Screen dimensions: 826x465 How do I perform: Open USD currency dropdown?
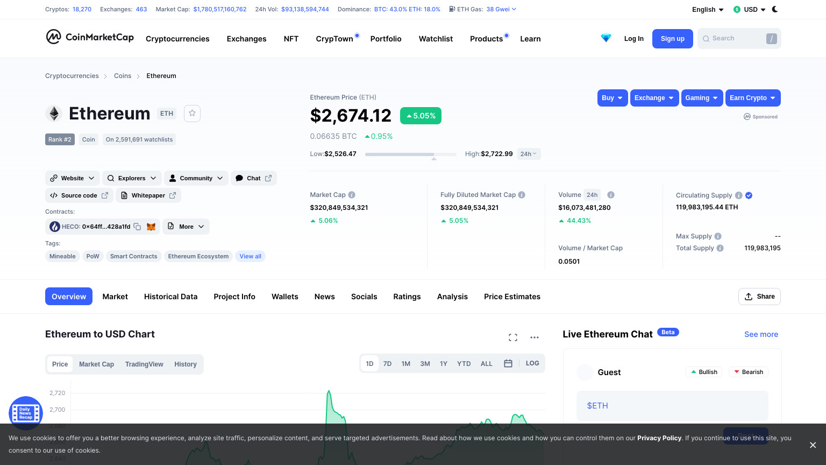pyautogui.click(x=750, y=10)
